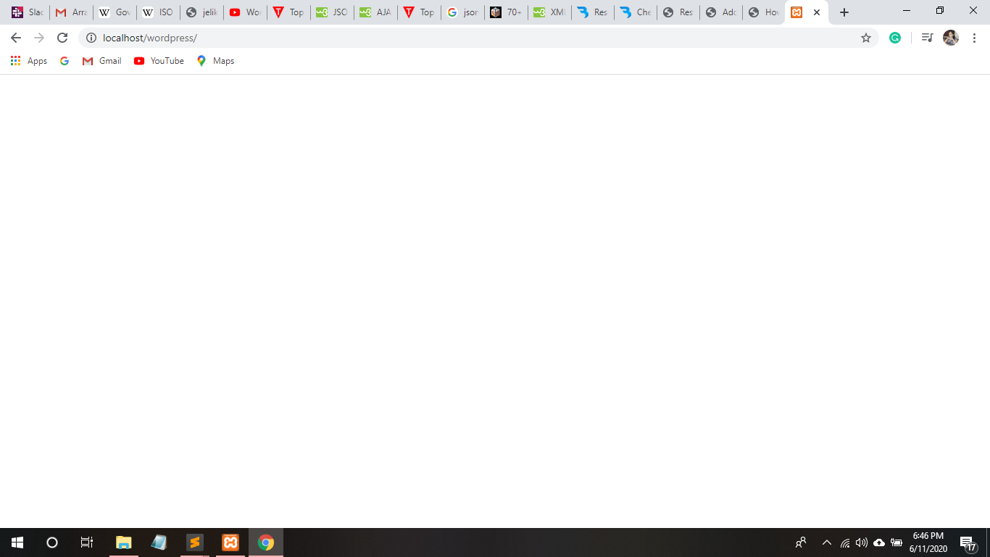Open Sublime Text from the taskbar
This screenshot has width=990, height=557.
pos(194,542)
